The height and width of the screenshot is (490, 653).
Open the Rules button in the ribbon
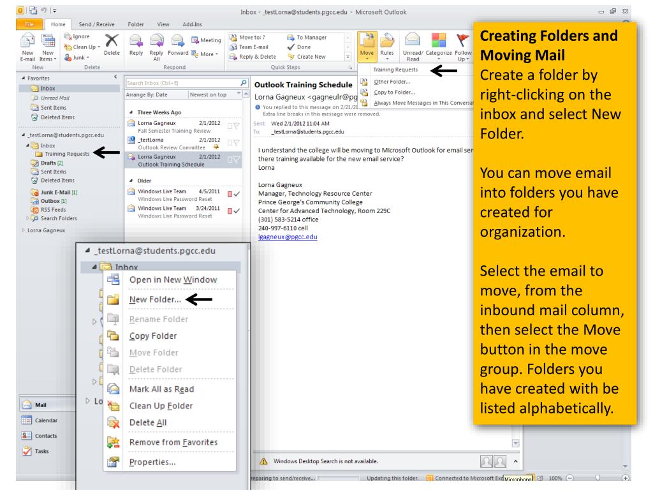click(387, 47)
